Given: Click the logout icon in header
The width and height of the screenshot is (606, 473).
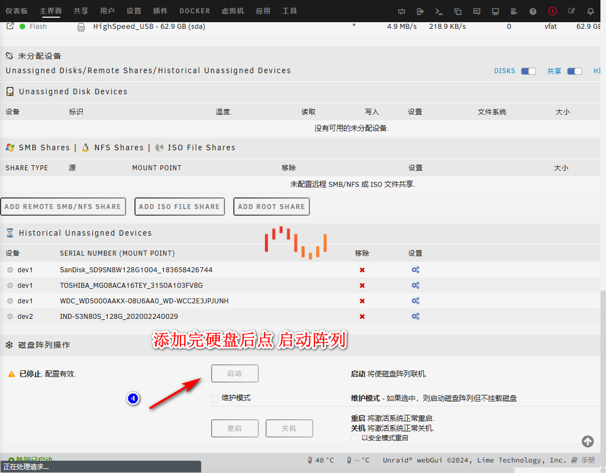Looking at the screenshot, I should click(420, 11).
